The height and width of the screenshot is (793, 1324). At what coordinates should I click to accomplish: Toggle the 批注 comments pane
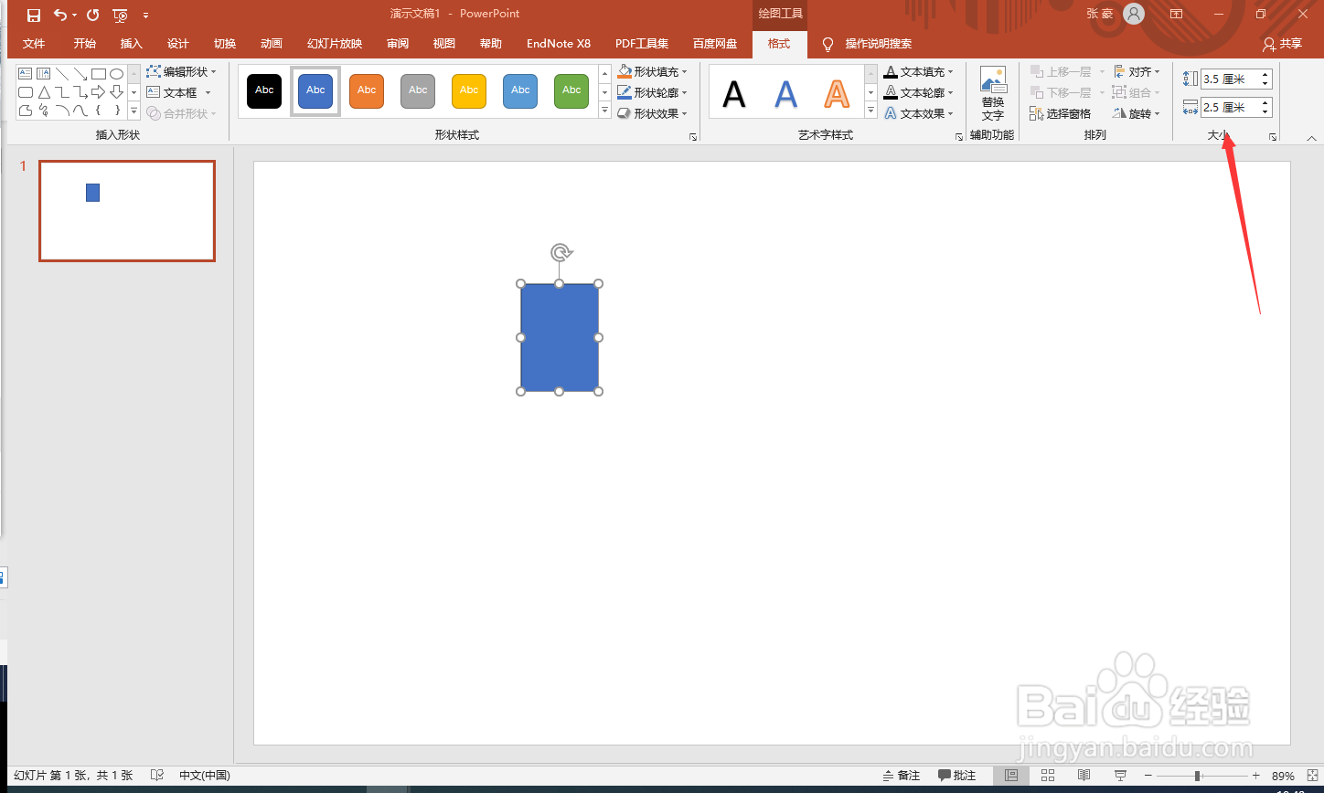point(957,776)
